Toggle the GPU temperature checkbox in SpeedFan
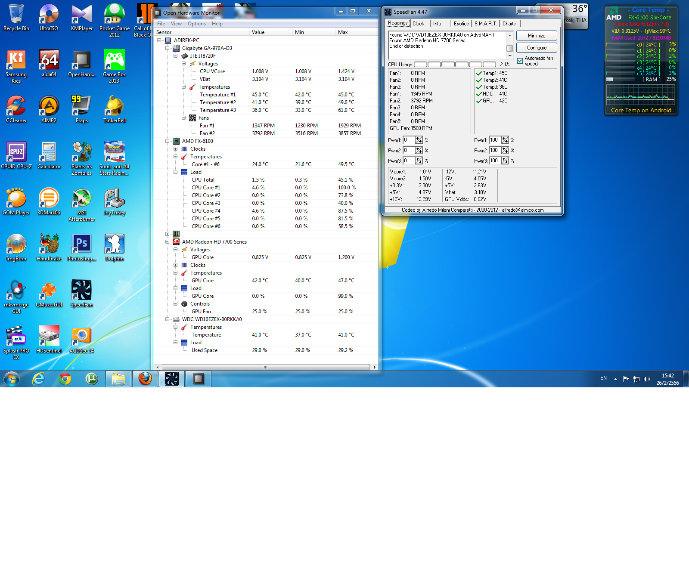This screenshot has height=581, width=689. pyautogui.click(x=479, y=101)
